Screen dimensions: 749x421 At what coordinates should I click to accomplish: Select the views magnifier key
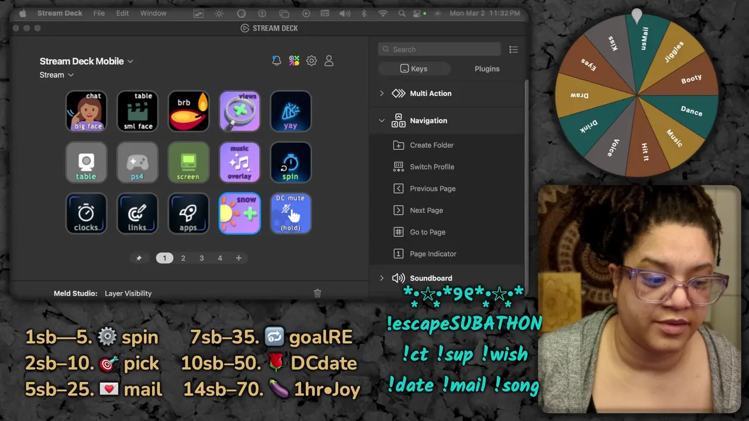coord(239,111)
